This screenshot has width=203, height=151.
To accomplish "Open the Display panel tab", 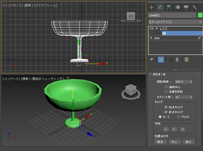I will coord(186,7).
